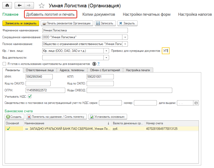
Task: Open Главное section
Action: 10,14
